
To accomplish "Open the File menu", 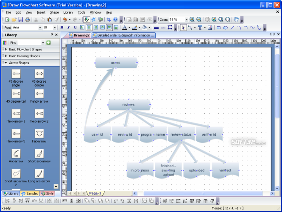I will pos(8,12).
